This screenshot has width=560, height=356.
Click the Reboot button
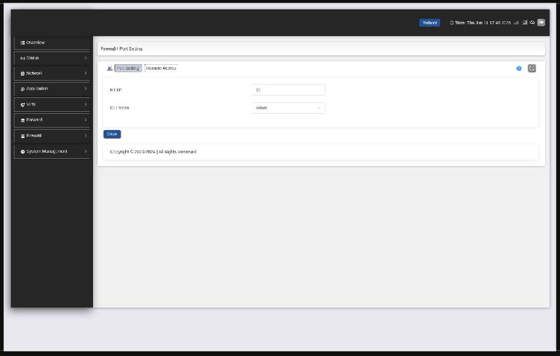(429, 23)
